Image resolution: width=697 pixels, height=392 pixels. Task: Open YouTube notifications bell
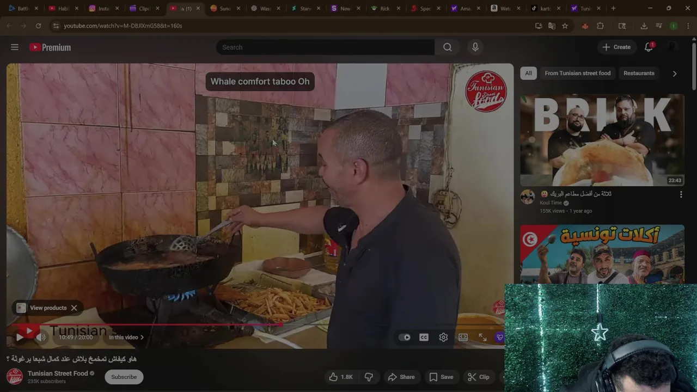pos(649,47)
